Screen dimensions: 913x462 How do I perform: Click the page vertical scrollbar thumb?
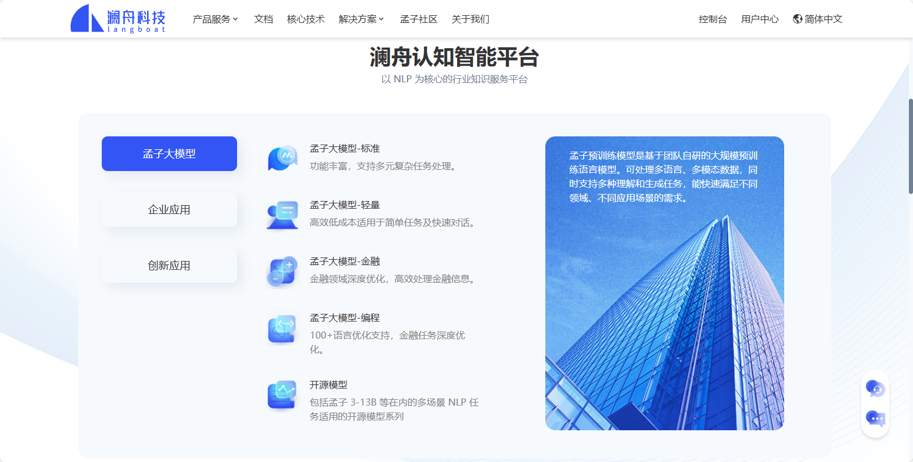910,146
